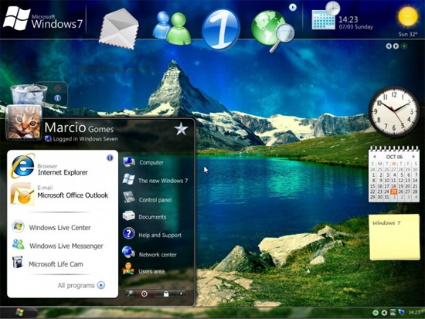Viewport: 425px width, 319px height.
Task: Click the blue number one orb icon
Action: pos(221,29)
